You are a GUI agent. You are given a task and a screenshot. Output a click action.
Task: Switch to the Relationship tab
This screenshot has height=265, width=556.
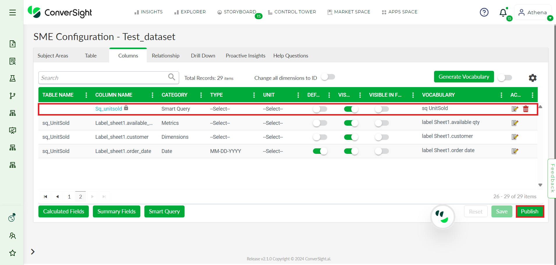click(x=166, y=56)
